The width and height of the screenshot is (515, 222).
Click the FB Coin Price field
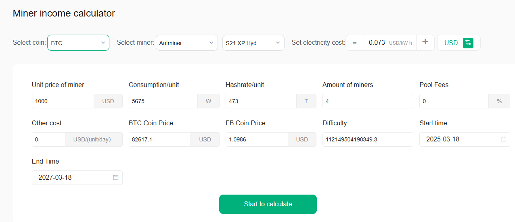(256, 139)
